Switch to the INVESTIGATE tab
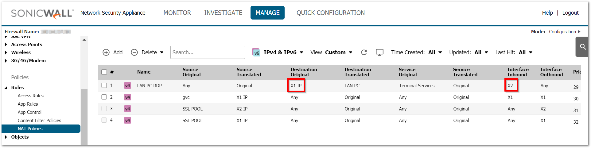This screenshot has height=148, width=591. coord(223,13)
